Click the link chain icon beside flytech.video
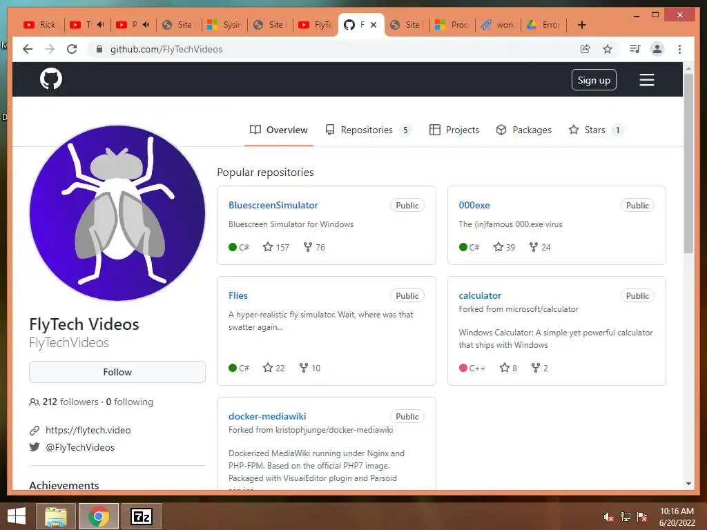707x530 pixels. tap(35, 431)
